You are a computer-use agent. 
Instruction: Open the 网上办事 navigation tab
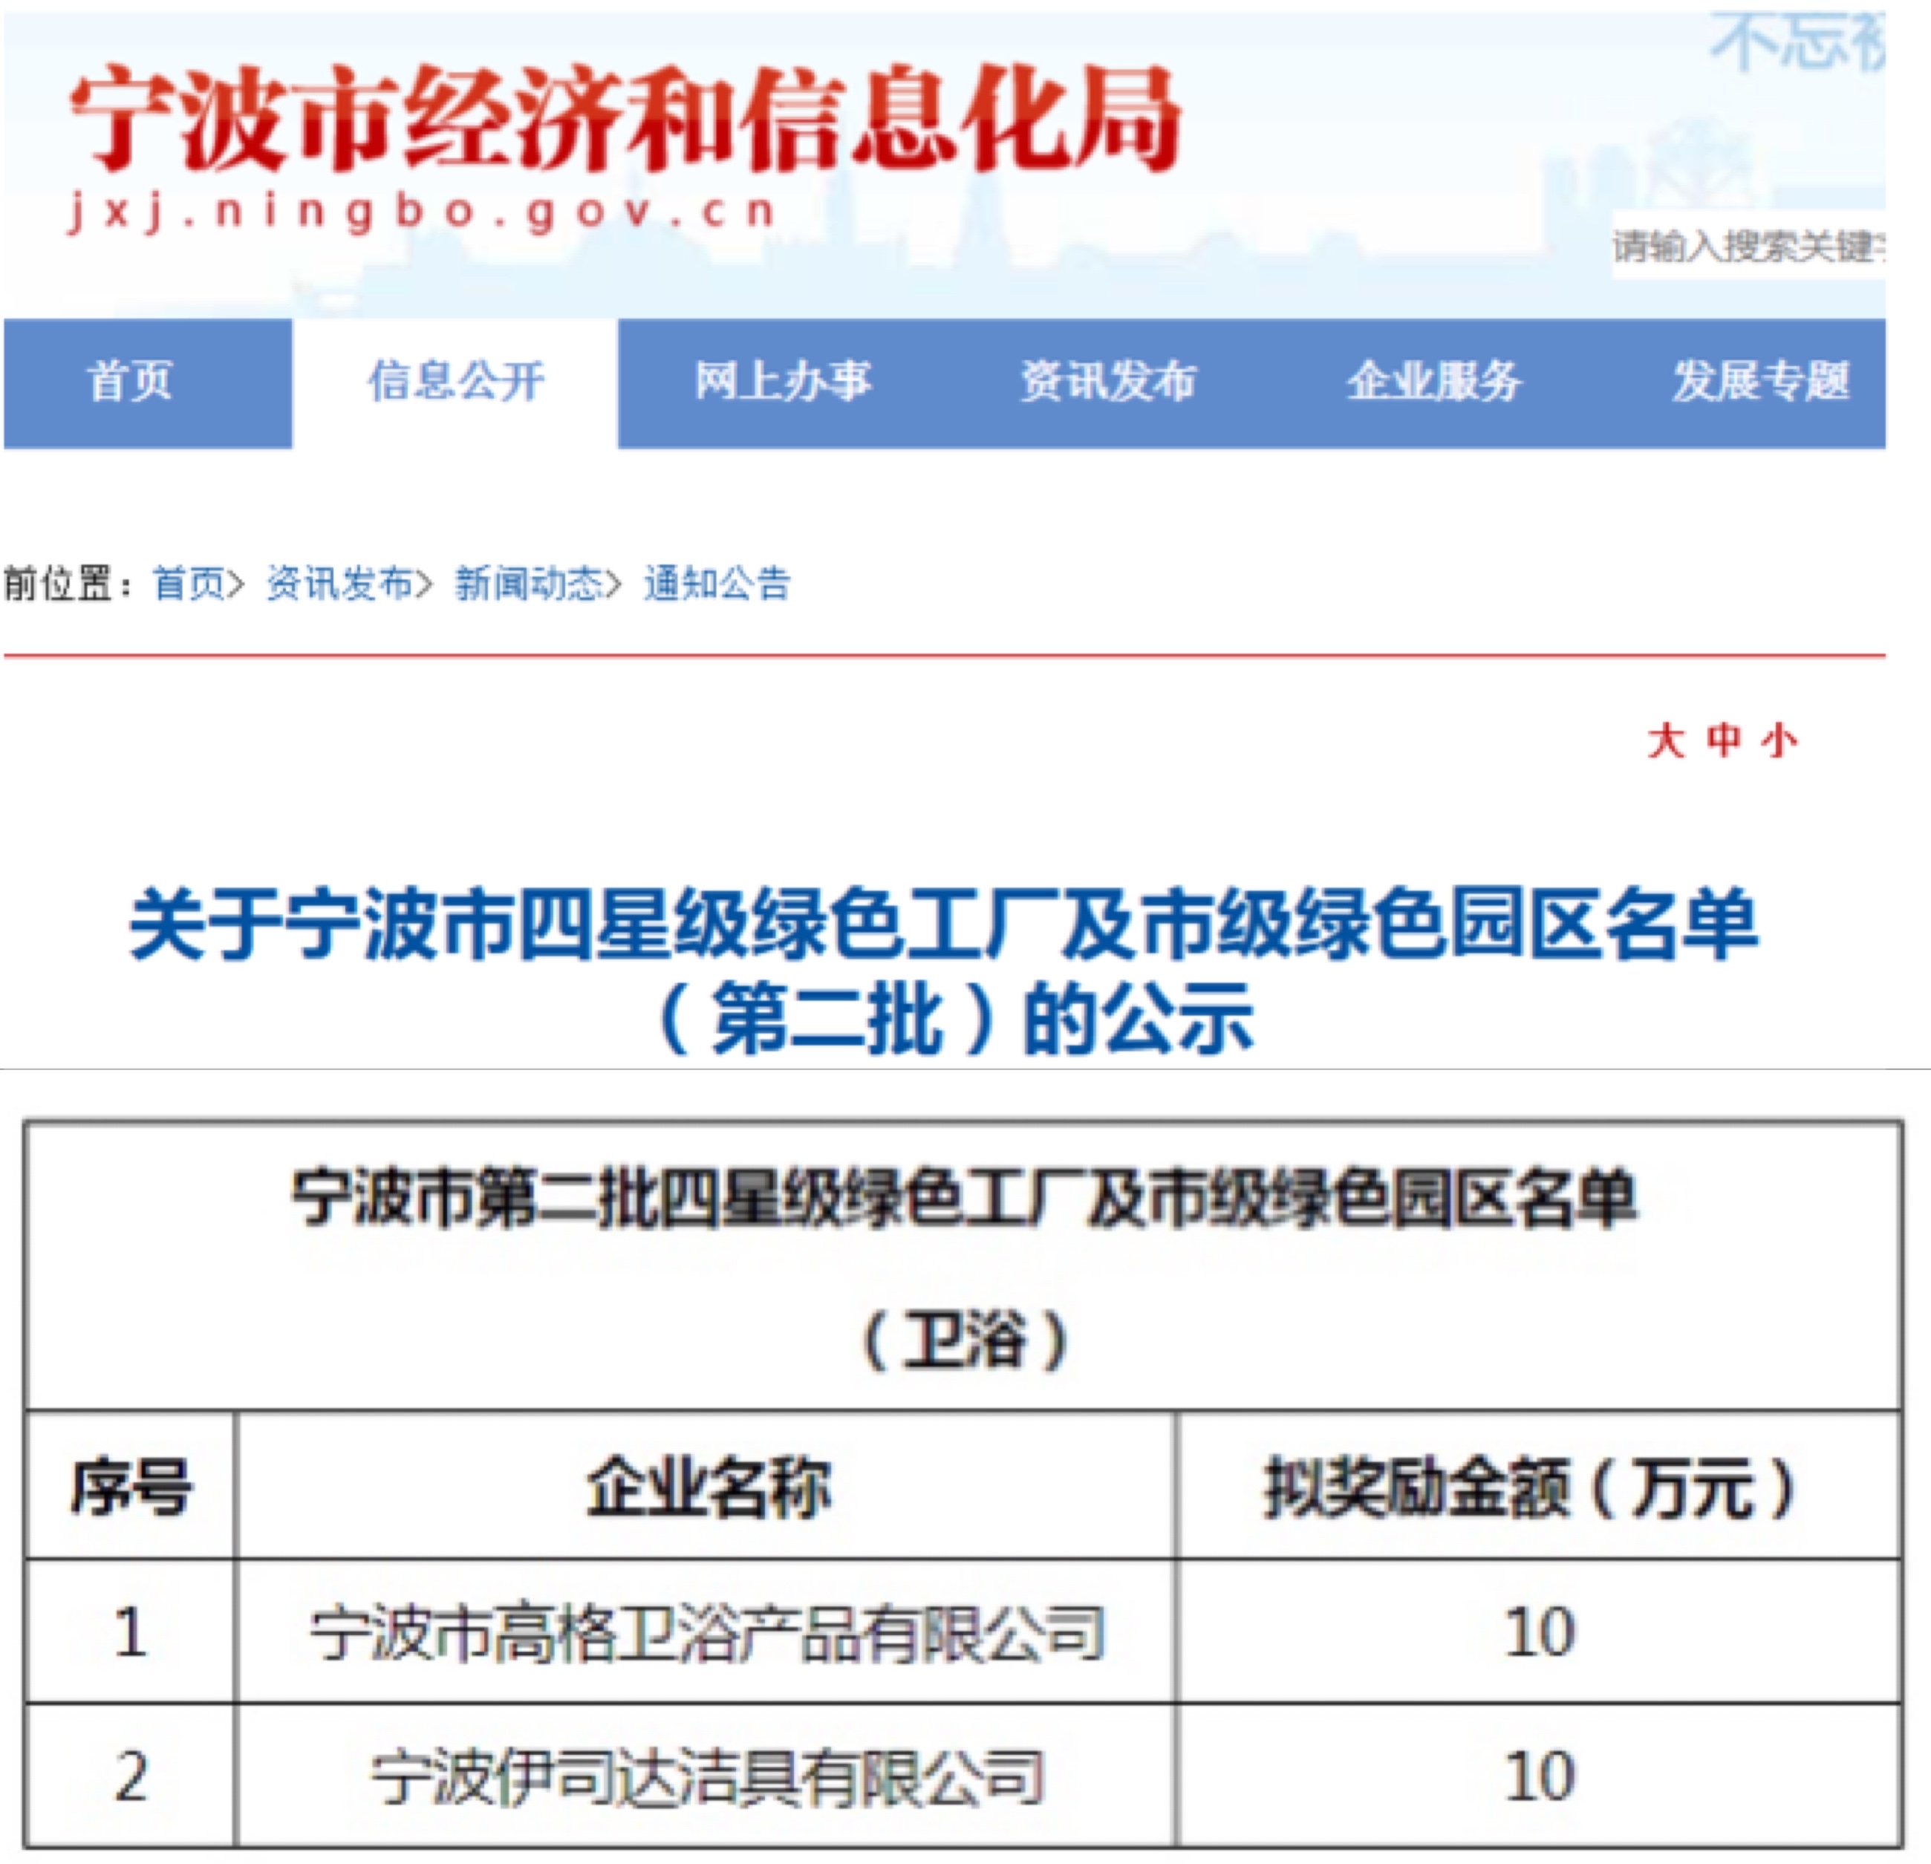click(782, 382)
